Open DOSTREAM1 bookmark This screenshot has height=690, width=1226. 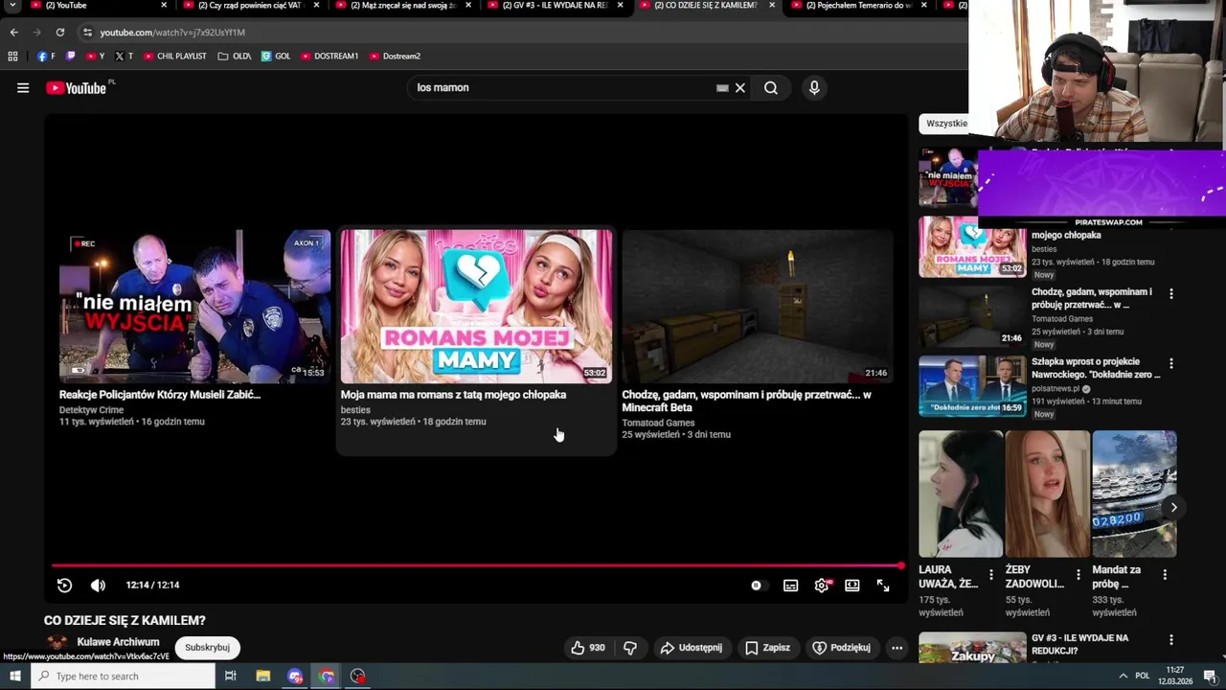click(329, 57)
